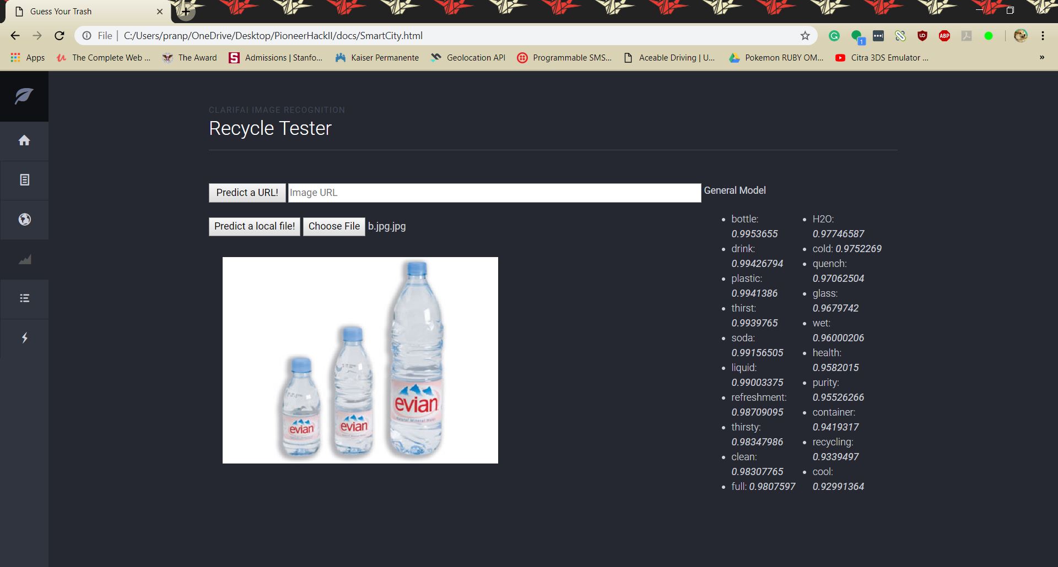Click the b.jpg.jpg file name
The image size is (1058, 567).
[387, 226]
